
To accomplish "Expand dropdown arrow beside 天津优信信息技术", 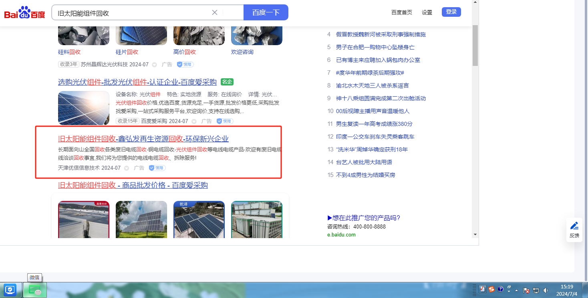I will point(127,168).
